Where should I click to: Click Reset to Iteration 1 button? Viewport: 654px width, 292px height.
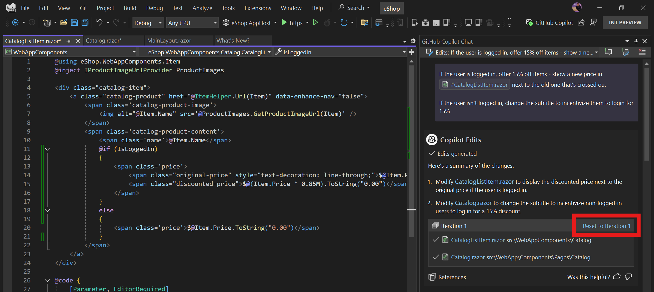(x=606, y=226)
